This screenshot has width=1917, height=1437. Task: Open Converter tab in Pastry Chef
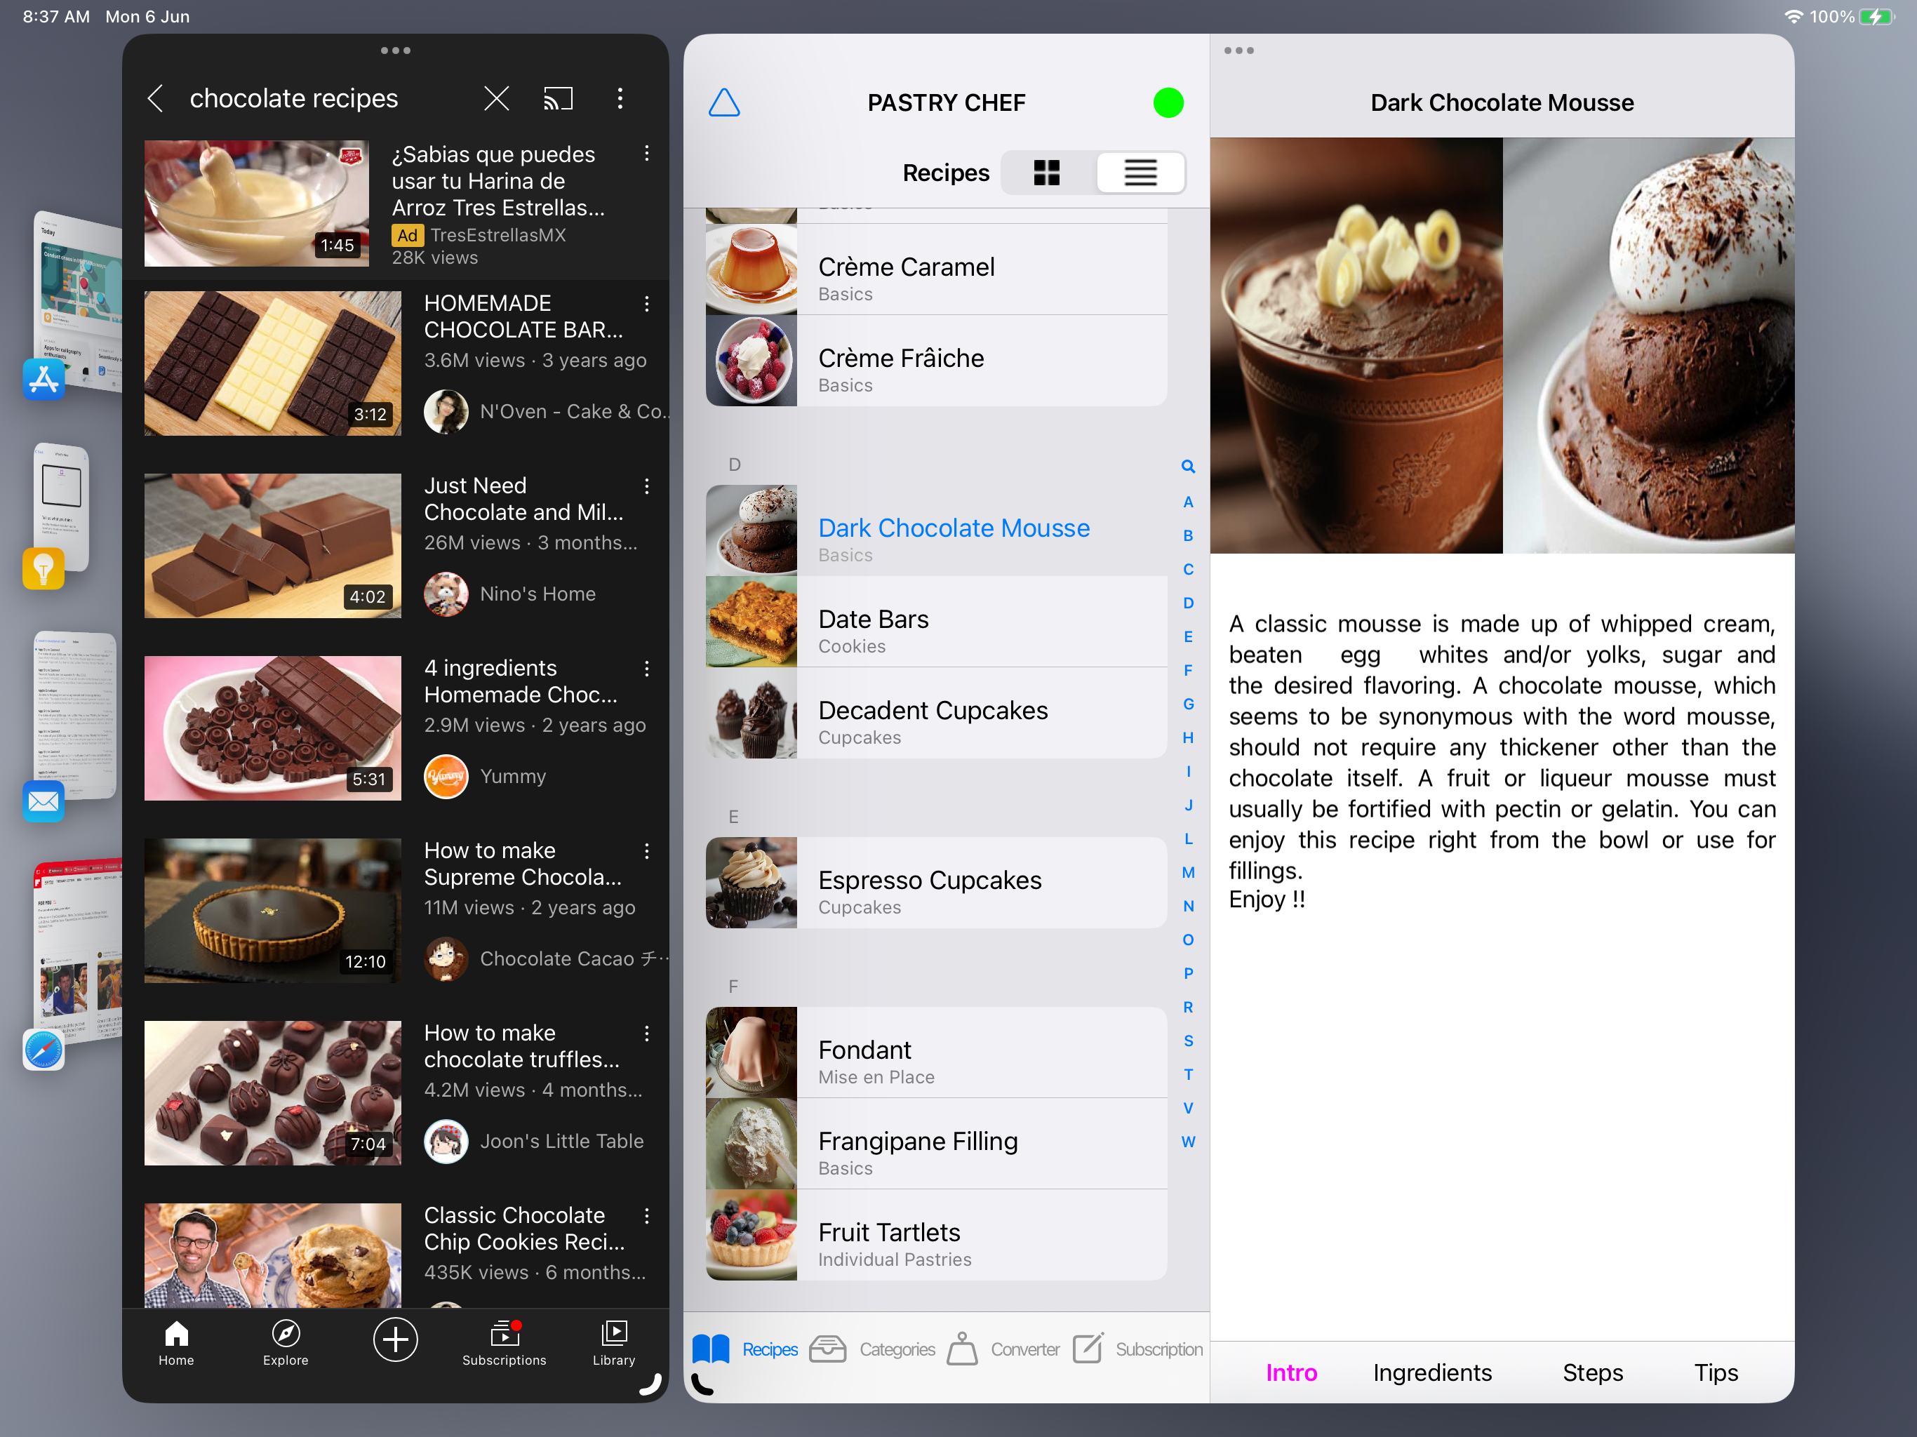click(x=1003, y=1349)
